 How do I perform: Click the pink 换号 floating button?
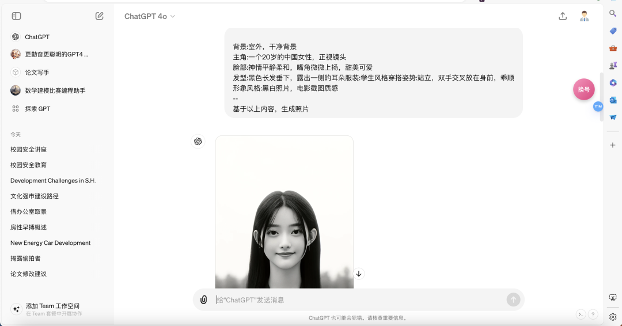coord(583,89)
